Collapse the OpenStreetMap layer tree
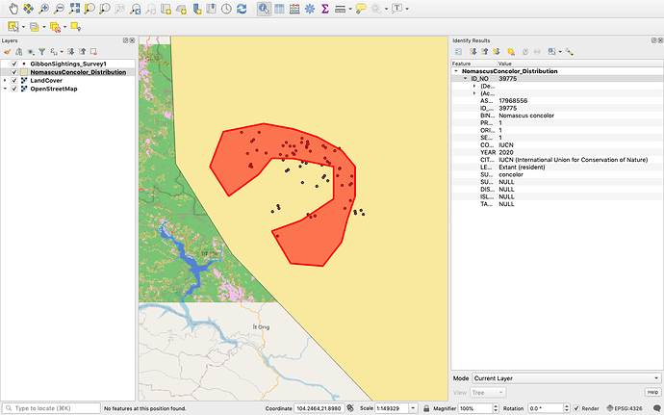The height and width of the screenshot is (415, 664). pos(5,89)
